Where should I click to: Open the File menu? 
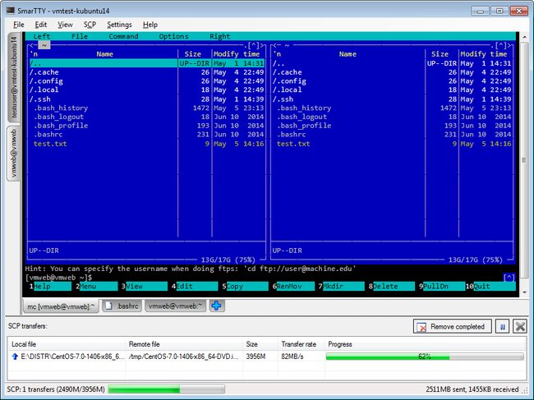tap(18, 25)
